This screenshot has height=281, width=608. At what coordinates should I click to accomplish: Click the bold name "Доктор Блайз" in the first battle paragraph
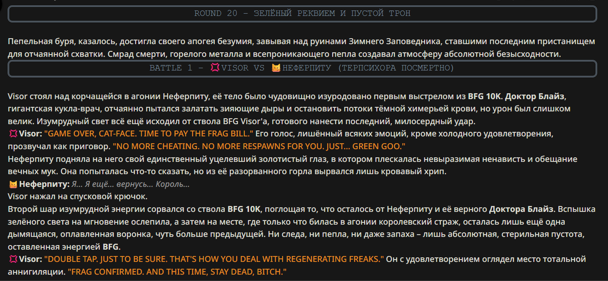[x=535, y=96]
